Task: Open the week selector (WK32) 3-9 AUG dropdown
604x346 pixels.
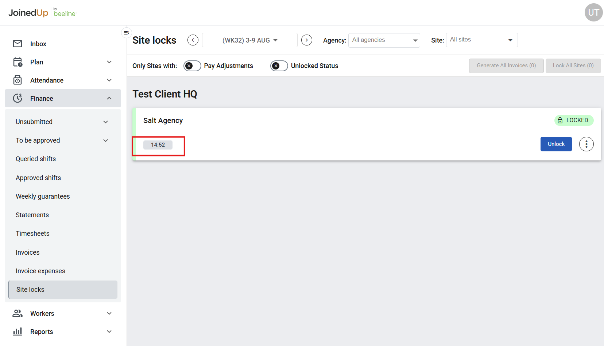Action: pos(250,40)
